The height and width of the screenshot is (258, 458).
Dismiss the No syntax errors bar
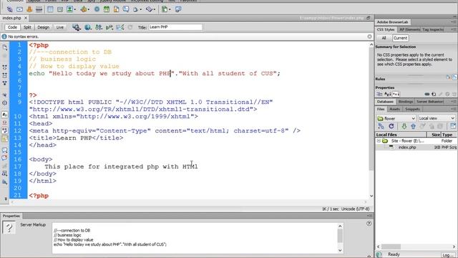click(369, 37)
